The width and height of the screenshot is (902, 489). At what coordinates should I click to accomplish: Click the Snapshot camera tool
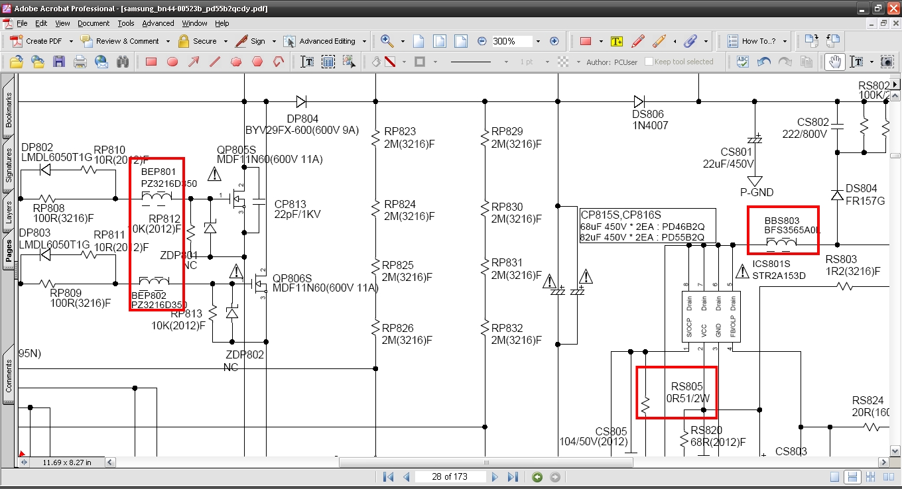click(x=887, y=62)
